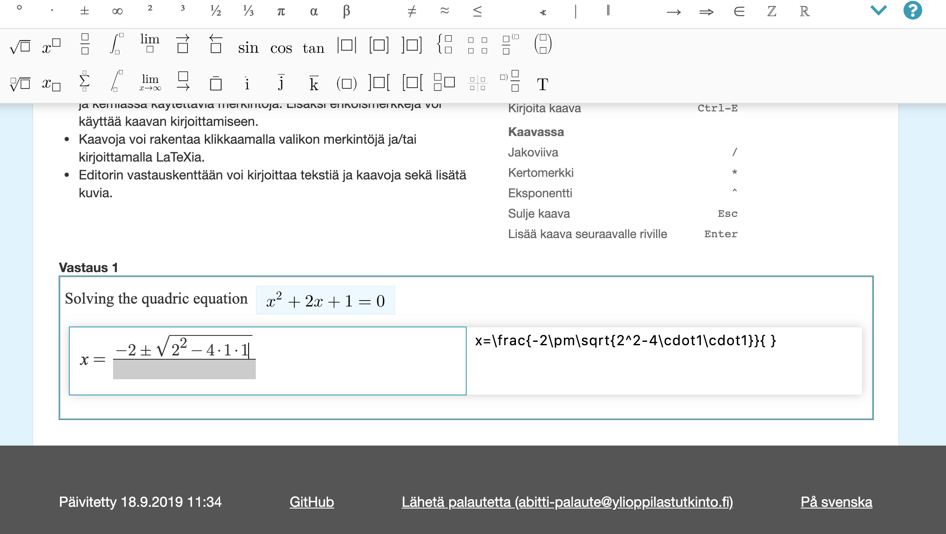Insert the real numbers ℝ symbol
The width and height of the screenshot is (946, 534).
pyautogui.click(x=804, y=11)
